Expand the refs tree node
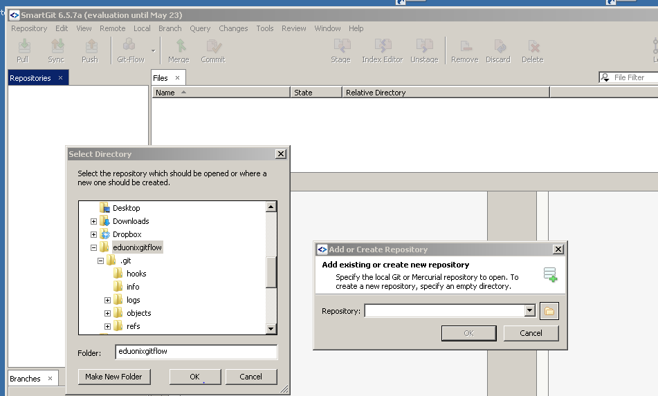Viewport: 658px width, 396px height. coord(107,326)
